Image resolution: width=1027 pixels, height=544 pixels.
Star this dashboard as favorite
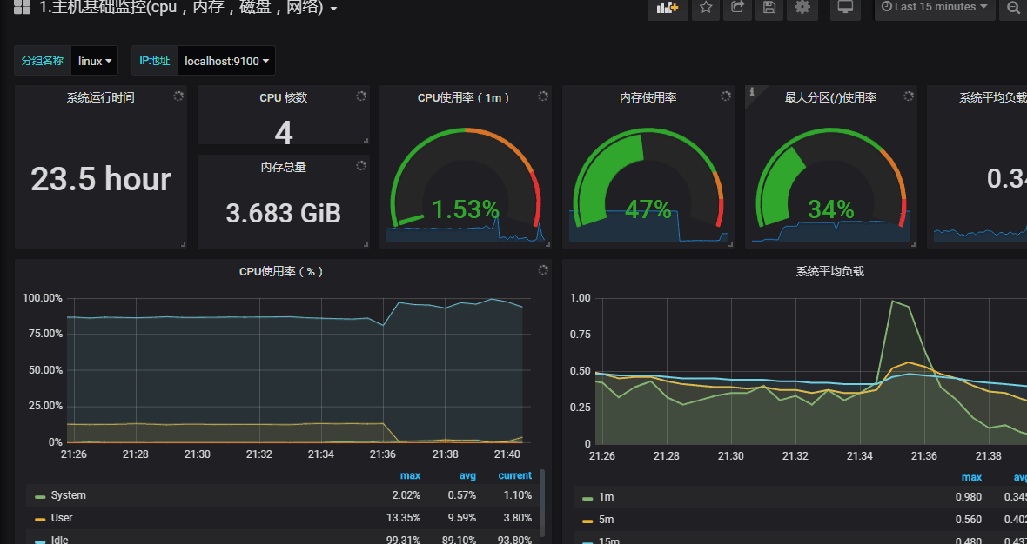coord(705,8)
